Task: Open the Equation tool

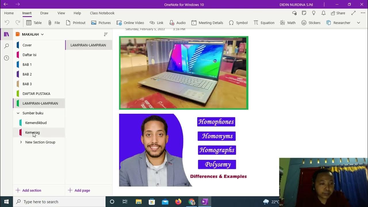Action: [x=264, y=23]
